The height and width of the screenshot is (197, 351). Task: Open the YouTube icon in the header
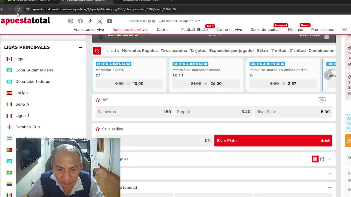pyautogui.click(x=109, y=21)
